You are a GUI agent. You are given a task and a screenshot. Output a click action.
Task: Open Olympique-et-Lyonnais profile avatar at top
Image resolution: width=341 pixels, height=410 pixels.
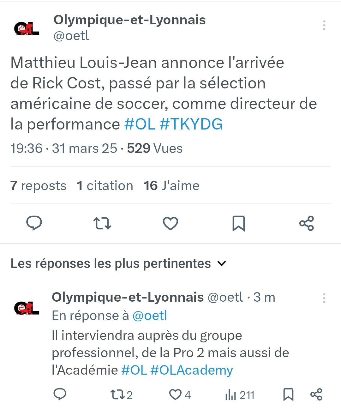coord(27,28)
